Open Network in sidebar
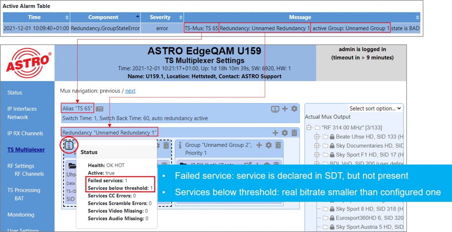This screenshot has height=232, width=452. pos(18,117)
